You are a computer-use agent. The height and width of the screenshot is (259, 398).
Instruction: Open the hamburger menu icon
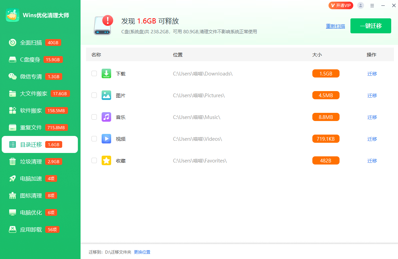point(372,5)
